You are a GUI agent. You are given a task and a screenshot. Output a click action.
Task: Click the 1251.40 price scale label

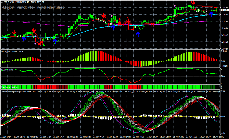coord(225,21)
